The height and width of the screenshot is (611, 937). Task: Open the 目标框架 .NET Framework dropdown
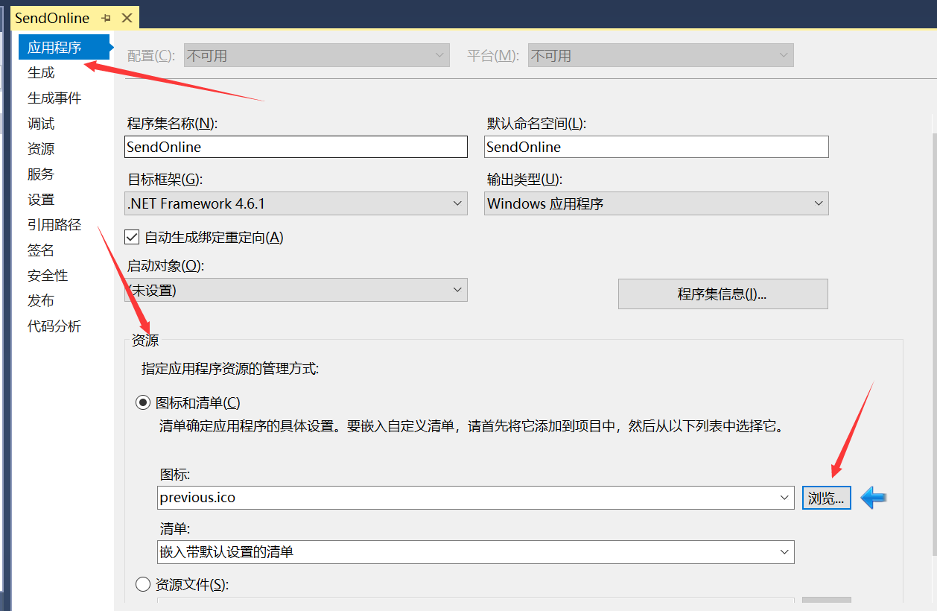[x=296, y=203]
